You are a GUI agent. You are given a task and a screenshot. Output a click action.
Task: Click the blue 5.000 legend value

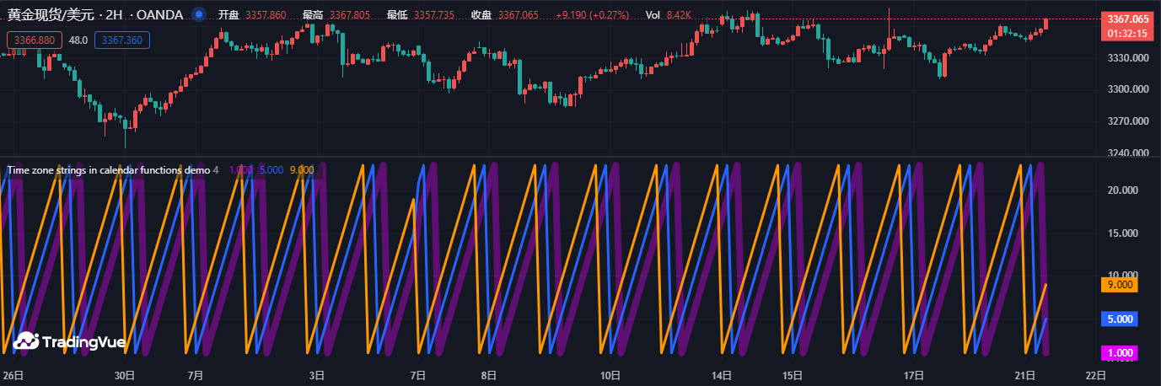point(271,169)
